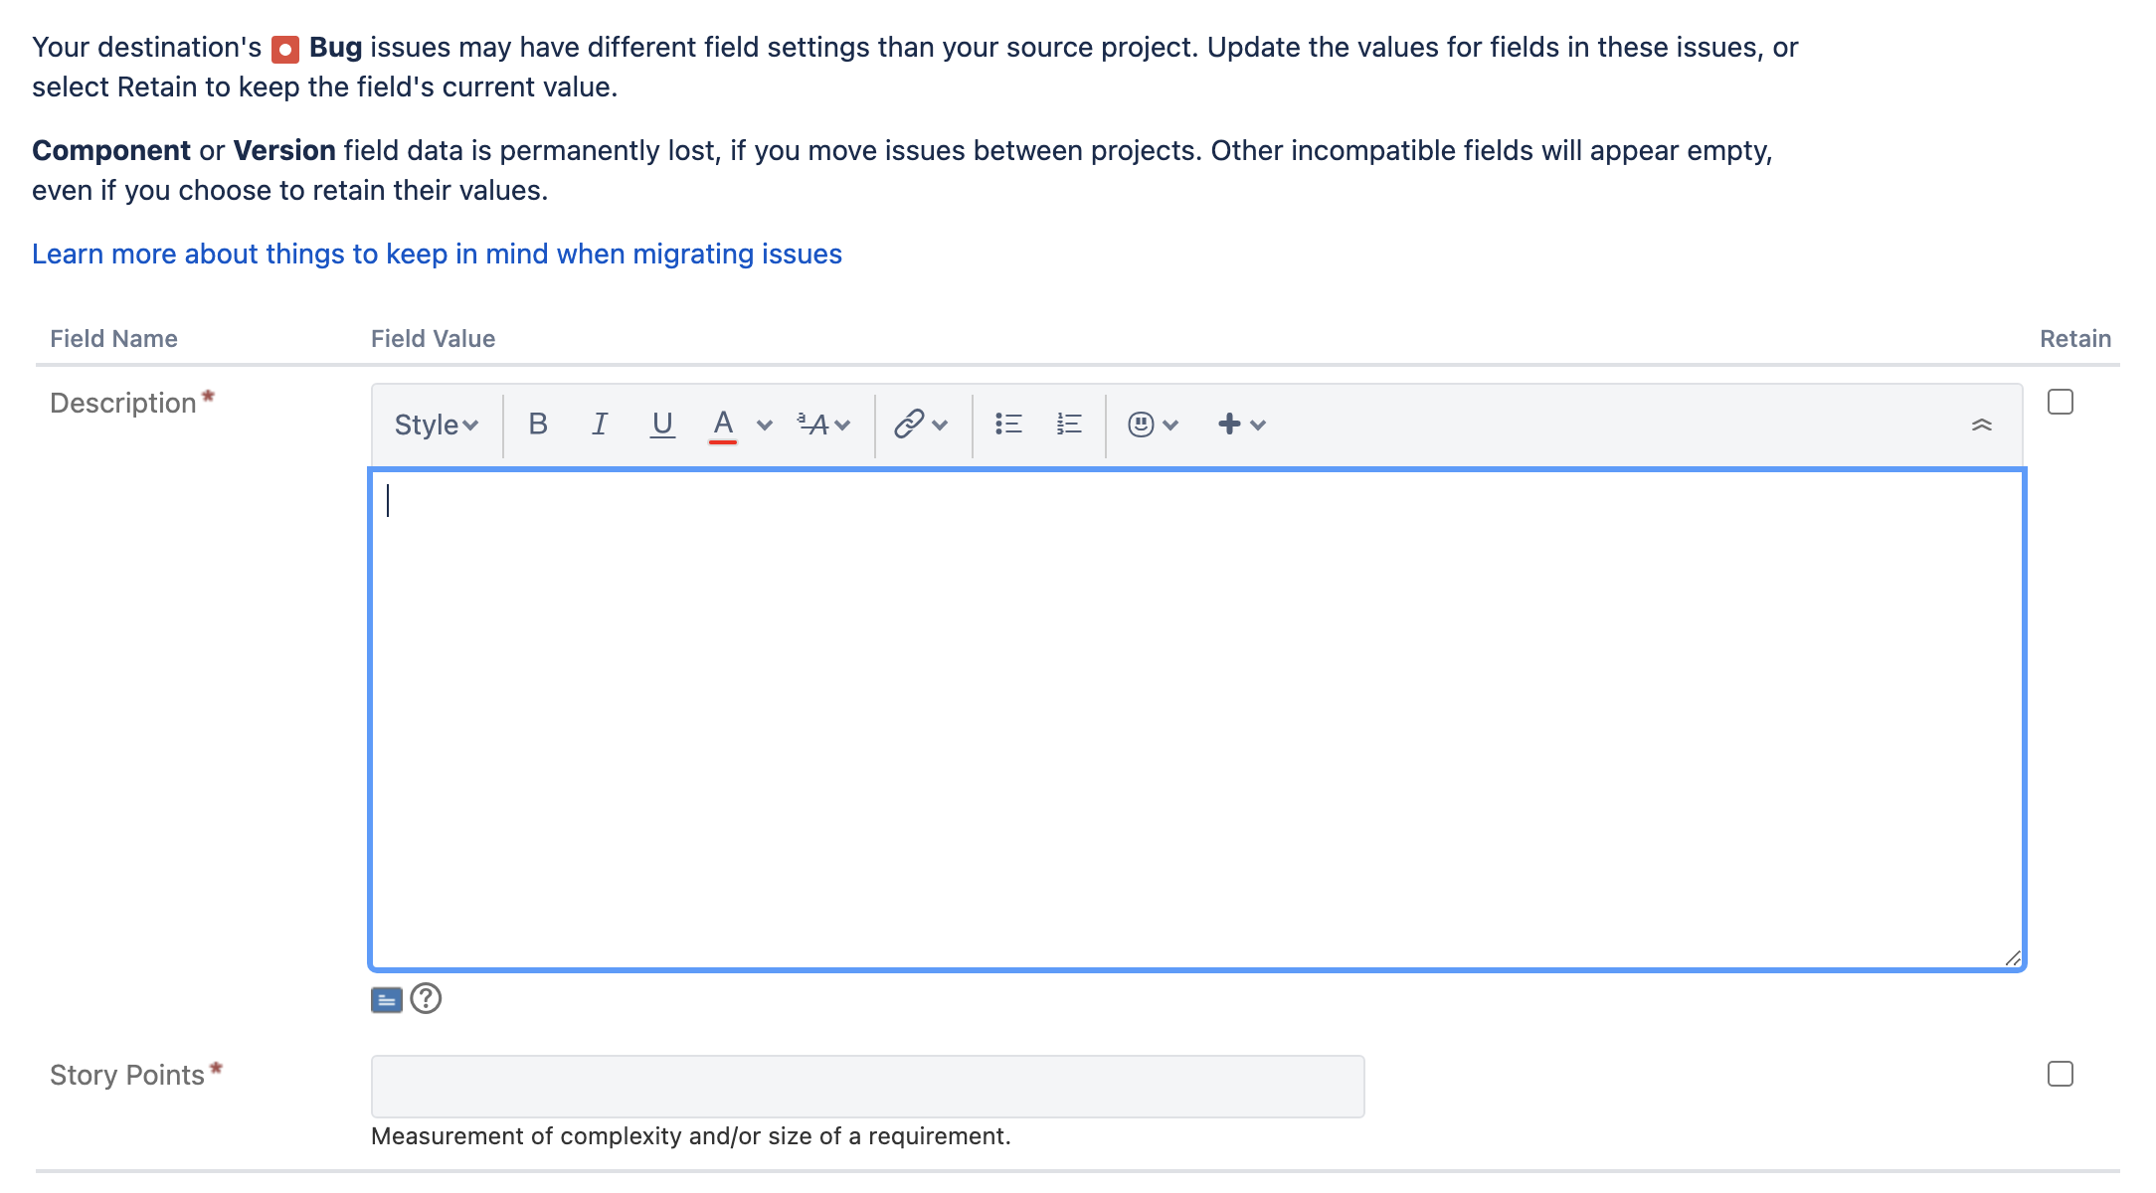Click the 'Story Points' field label

pyautogui.click(x=126, y=1075)
